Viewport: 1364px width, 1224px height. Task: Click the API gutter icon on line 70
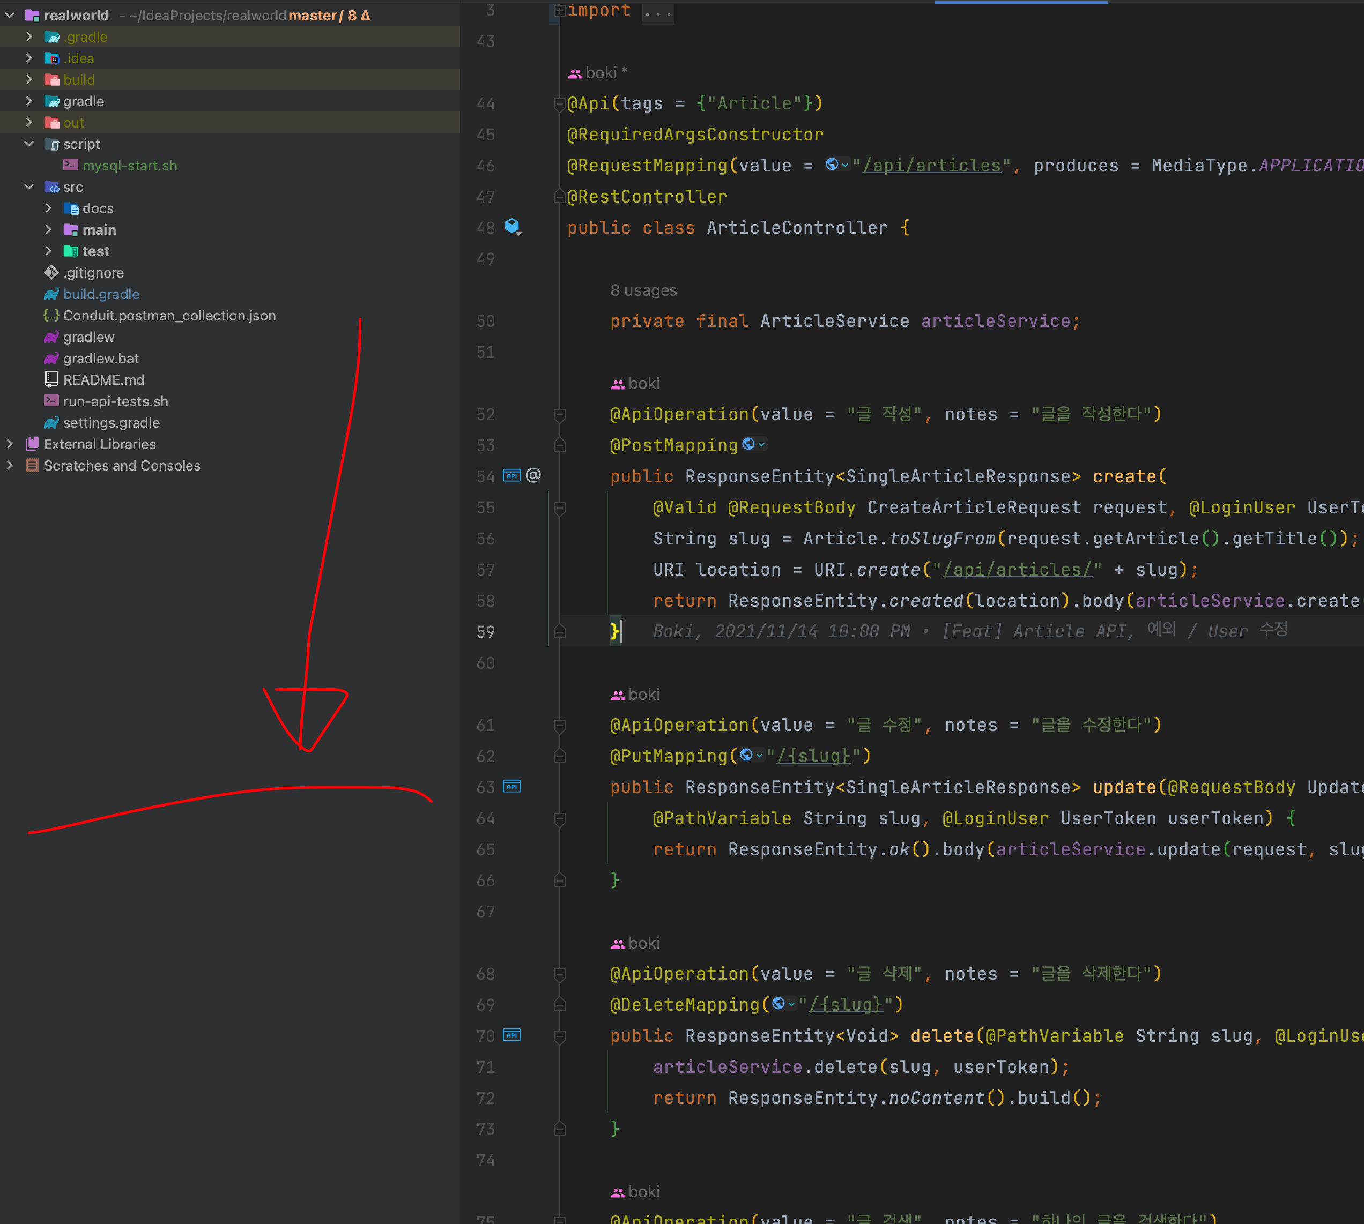tap(512, 1035)
